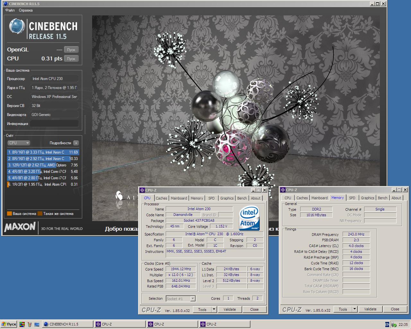Click Close in CPU-Z Memory window
Image resolution: width=411 pixels, height=329 pixels.
(x=395, y=309)
